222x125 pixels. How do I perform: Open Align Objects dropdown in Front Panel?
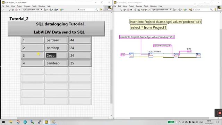(45, 10)
